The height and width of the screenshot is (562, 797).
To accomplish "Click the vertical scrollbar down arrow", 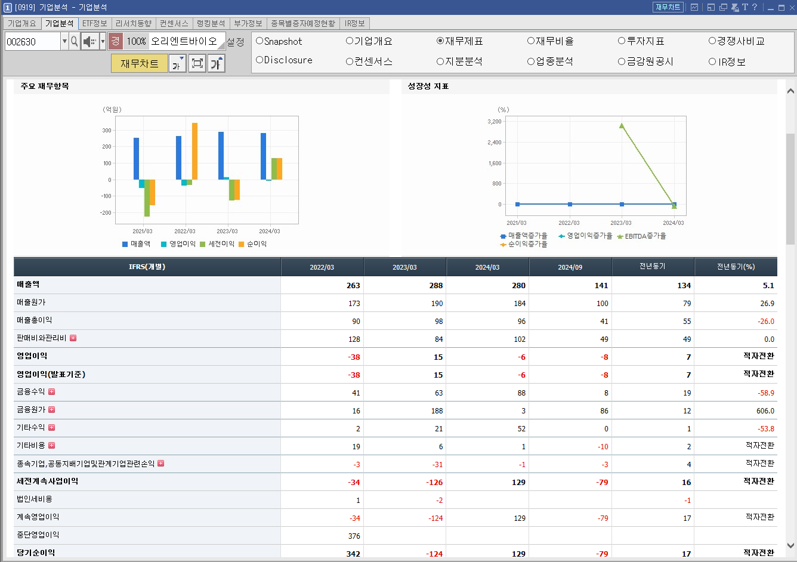I will point(790,545).
